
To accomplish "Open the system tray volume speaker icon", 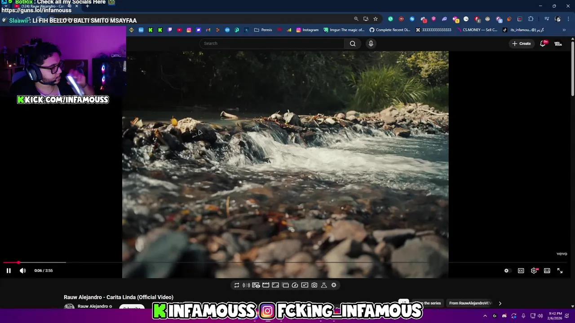I will coord(540,316).
